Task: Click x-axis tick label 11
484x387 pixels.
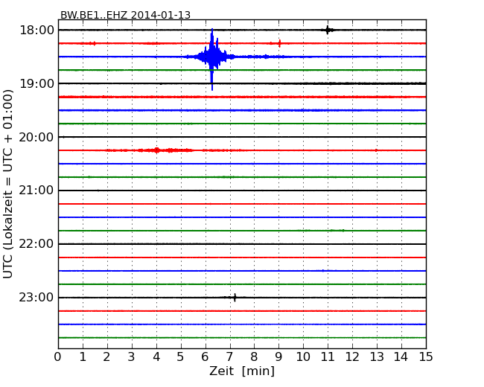Action: pos(328,356)
